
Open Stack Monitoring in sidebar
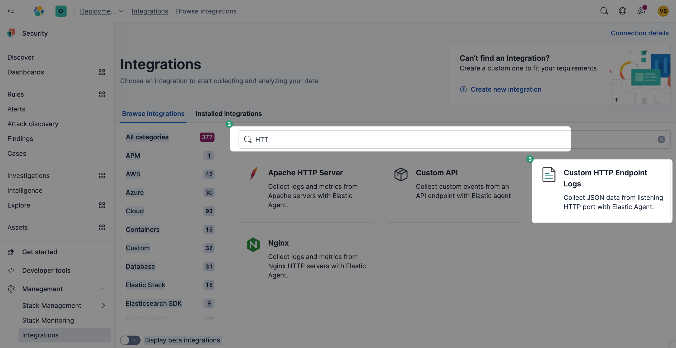pyautogui.click(x=48, y=320)
